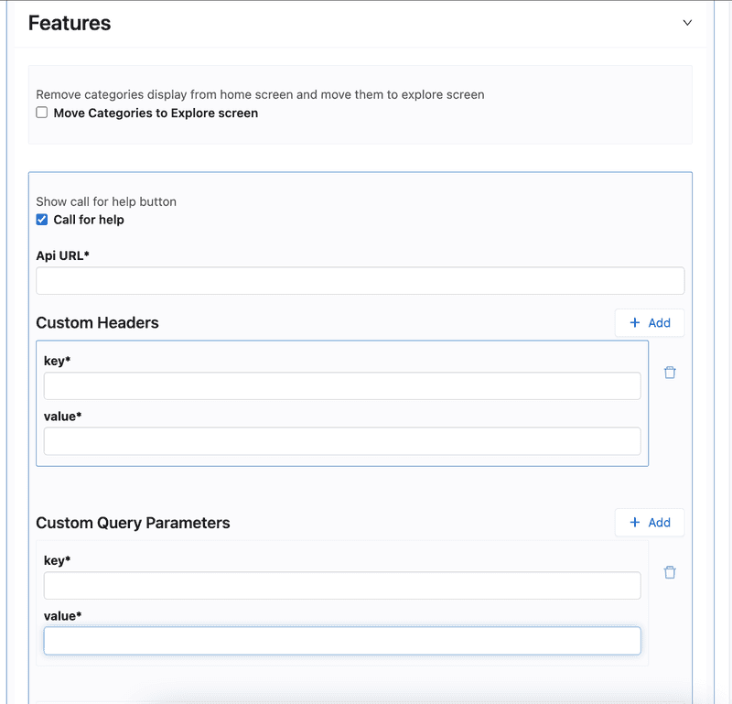Enable the Move Categories to Explore screen checkbox
The image size is (732, 704).
42,114
